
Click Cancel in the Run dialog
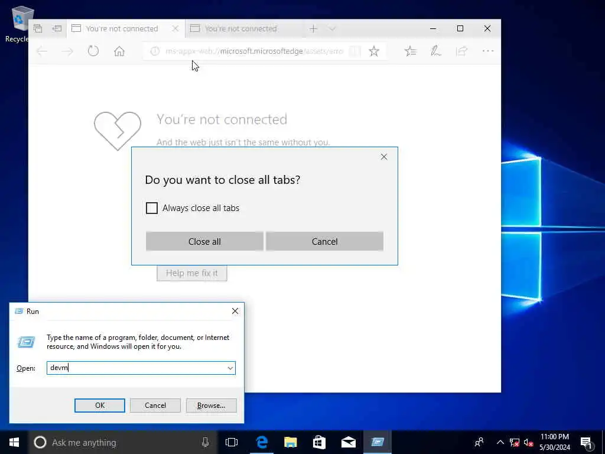click(x=155, y=406)
